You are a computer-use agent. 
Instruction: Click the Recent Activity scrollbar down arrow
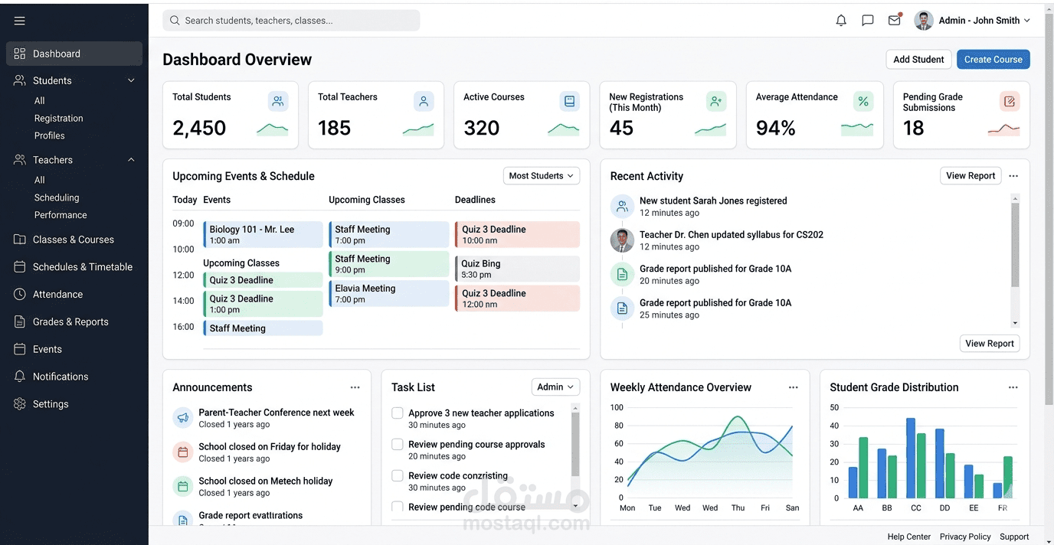click(x=1015, y=323)
